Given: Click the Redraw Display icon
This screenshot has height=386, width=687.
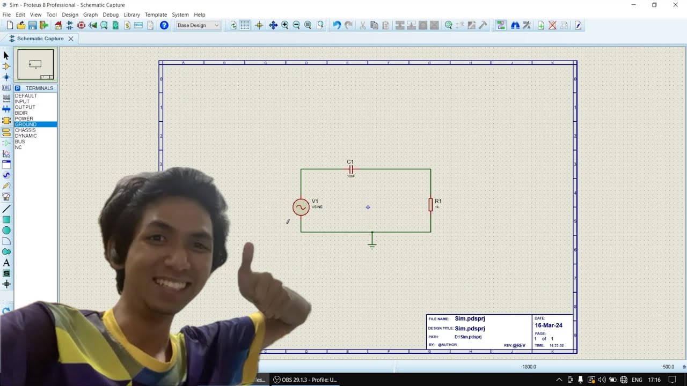Looking at the screenshot, I should (233, 25).
